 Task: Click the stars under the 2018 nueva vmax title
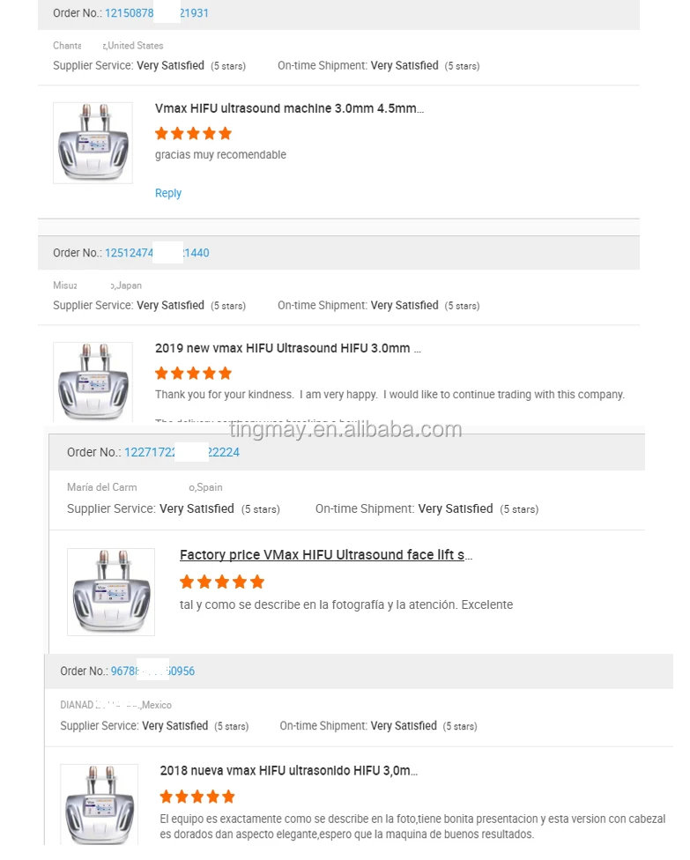(x=197, y=797)
